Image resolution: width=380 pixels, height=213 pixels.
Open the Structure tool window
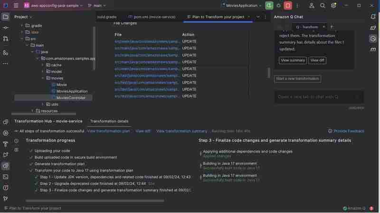click(6, 53)
